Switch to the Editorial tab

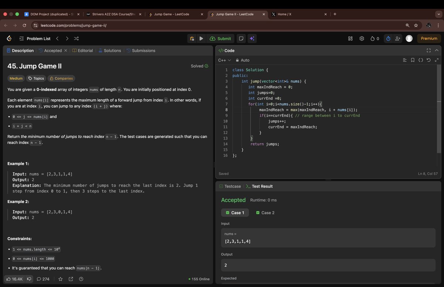point(83,51)
